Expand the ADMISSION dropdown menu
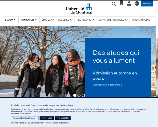 (29, 20)
